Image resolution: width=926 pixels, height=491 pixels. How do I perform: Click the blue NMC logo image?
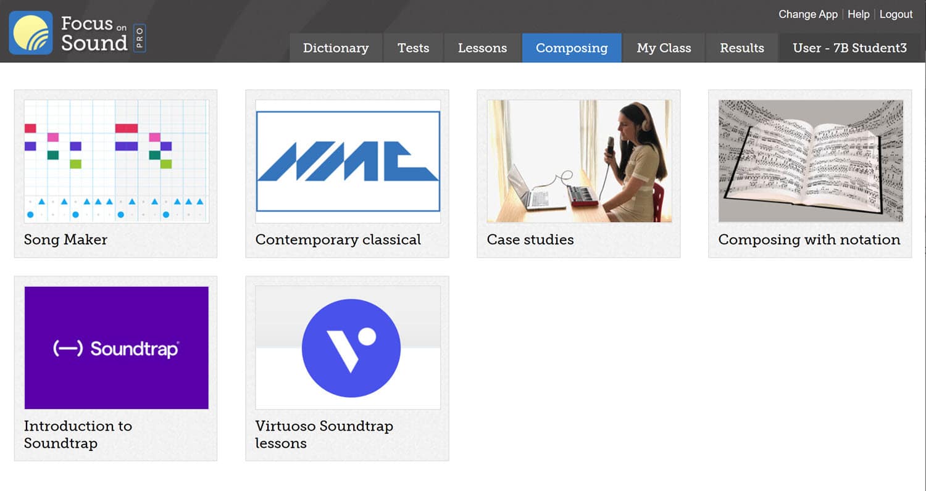[348, 161]
